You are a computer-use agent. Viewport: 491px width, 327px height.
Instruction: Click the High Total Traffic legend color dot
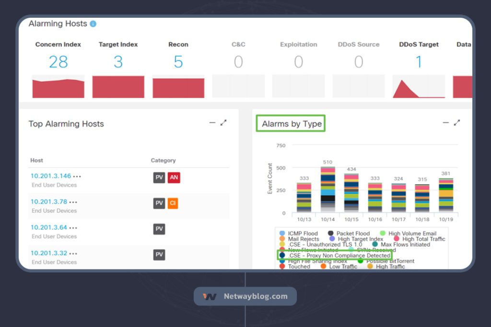point(397,239)
